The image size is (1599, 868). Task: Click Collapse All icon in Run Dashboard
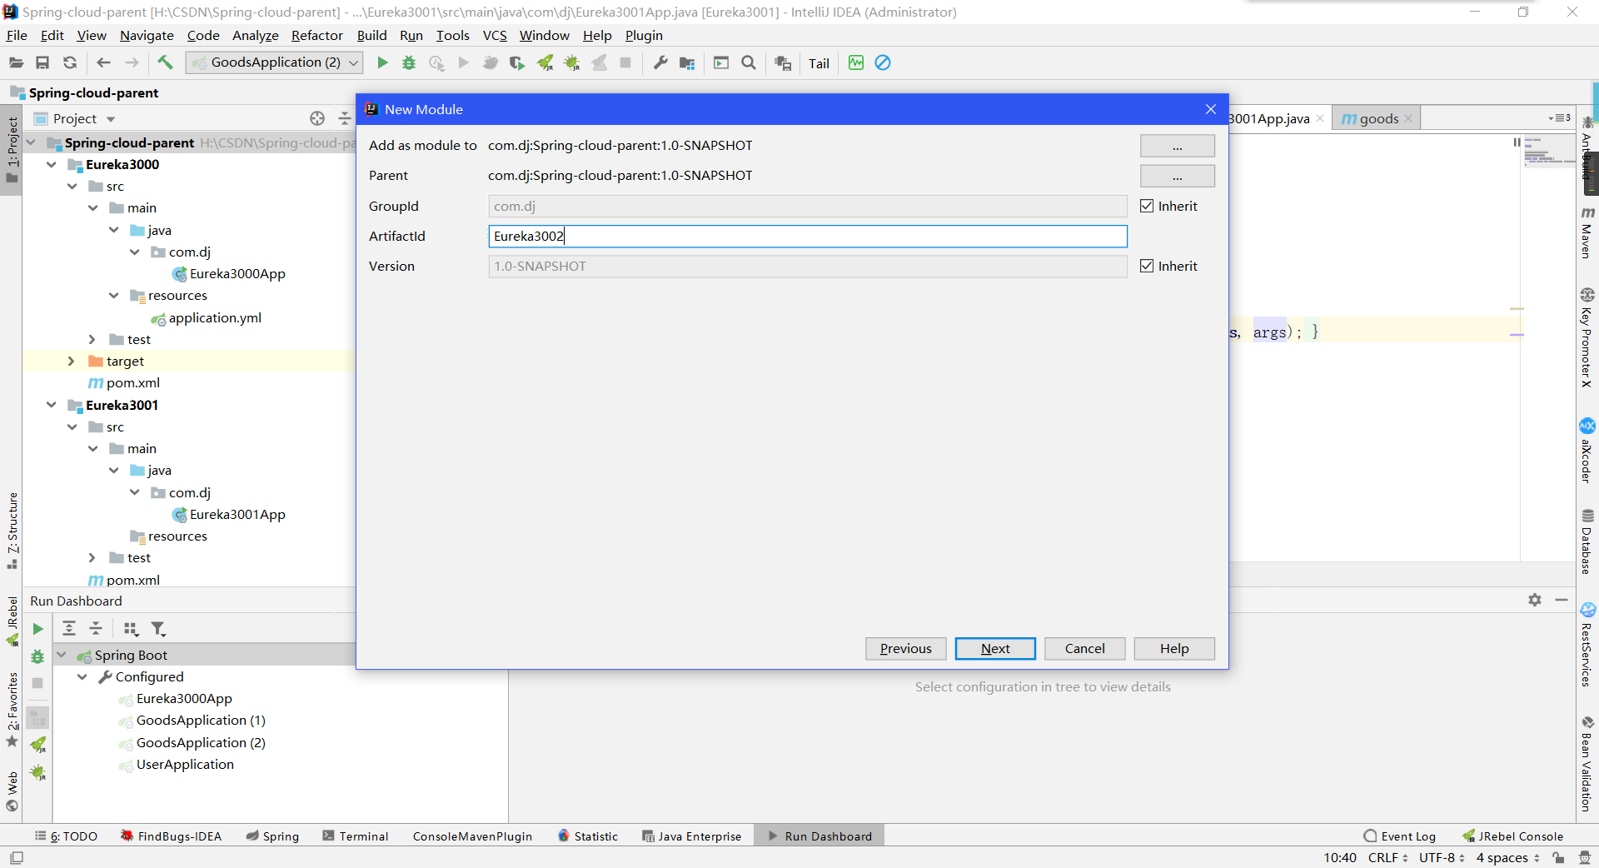point(96,629)
